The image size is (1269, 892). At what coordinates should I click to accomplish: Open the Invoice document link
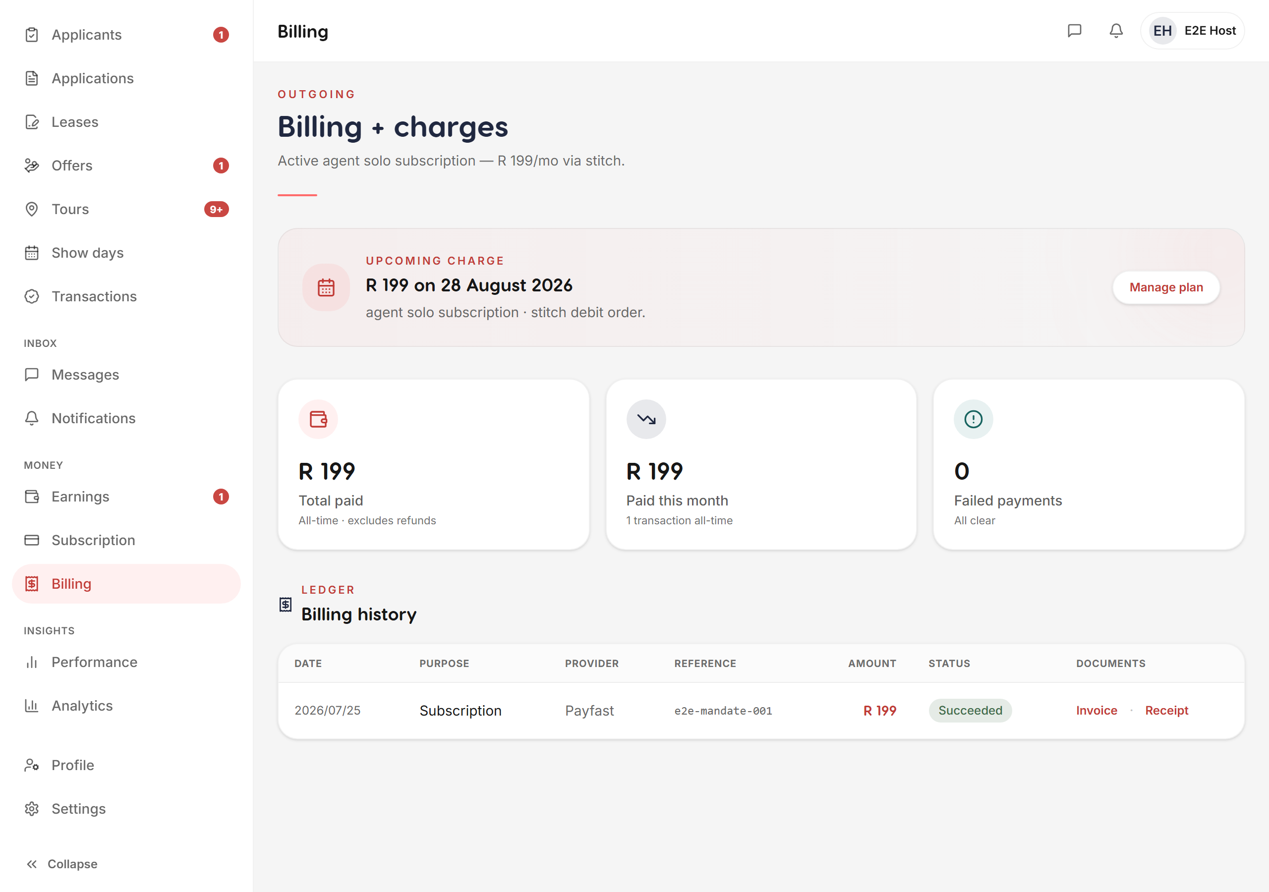(1096, 711)
